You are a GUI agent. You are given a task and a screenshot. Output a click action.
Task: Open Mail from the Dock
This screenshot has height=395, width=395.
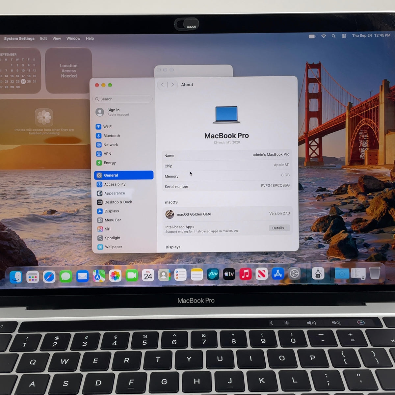click(x=82, y=276)
